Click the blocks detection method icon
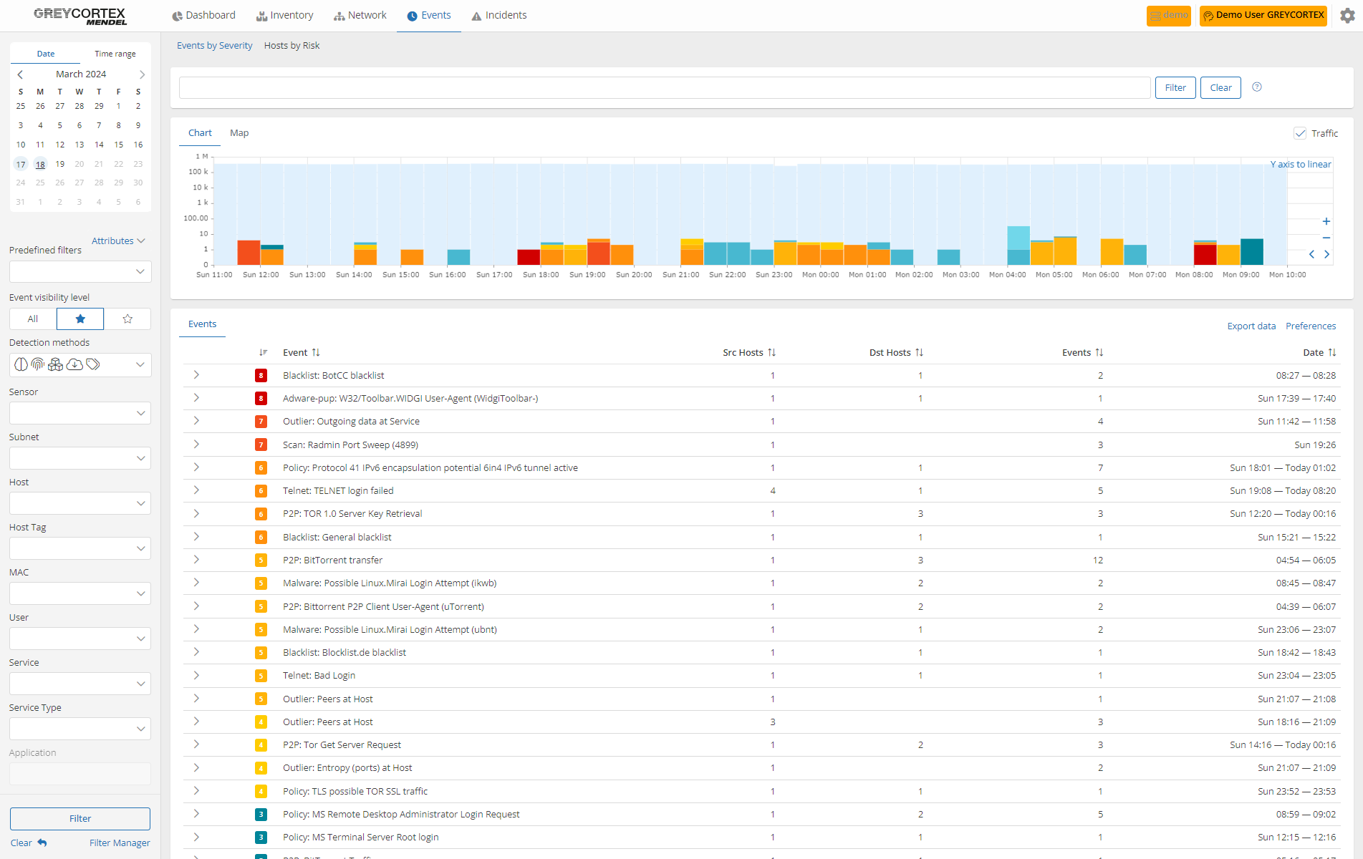The width and height of the screenshot is (1363, 859). [55, 364]
